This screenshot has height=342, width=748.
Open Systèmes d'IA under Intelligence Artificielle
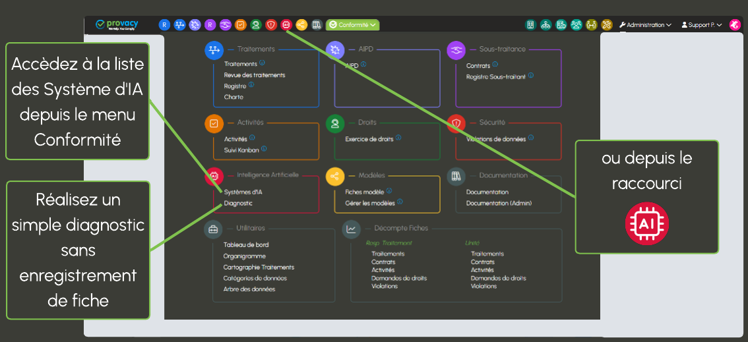coord(243,192)
